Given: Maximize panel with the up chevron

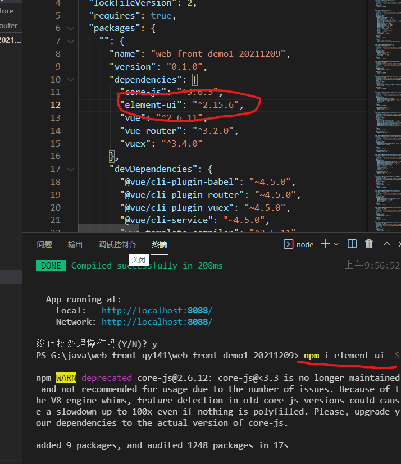Looking at the screenshot, I should coord(386,244).
